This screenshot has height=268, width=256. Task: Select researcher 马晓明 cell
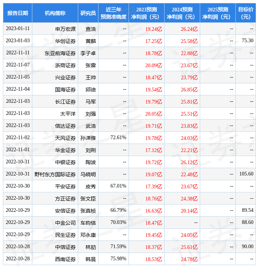[88, 174]
